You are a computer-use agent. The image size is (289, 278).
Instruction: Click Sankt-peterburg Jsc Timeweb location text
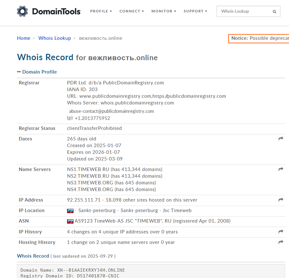(x=135, y=210)
